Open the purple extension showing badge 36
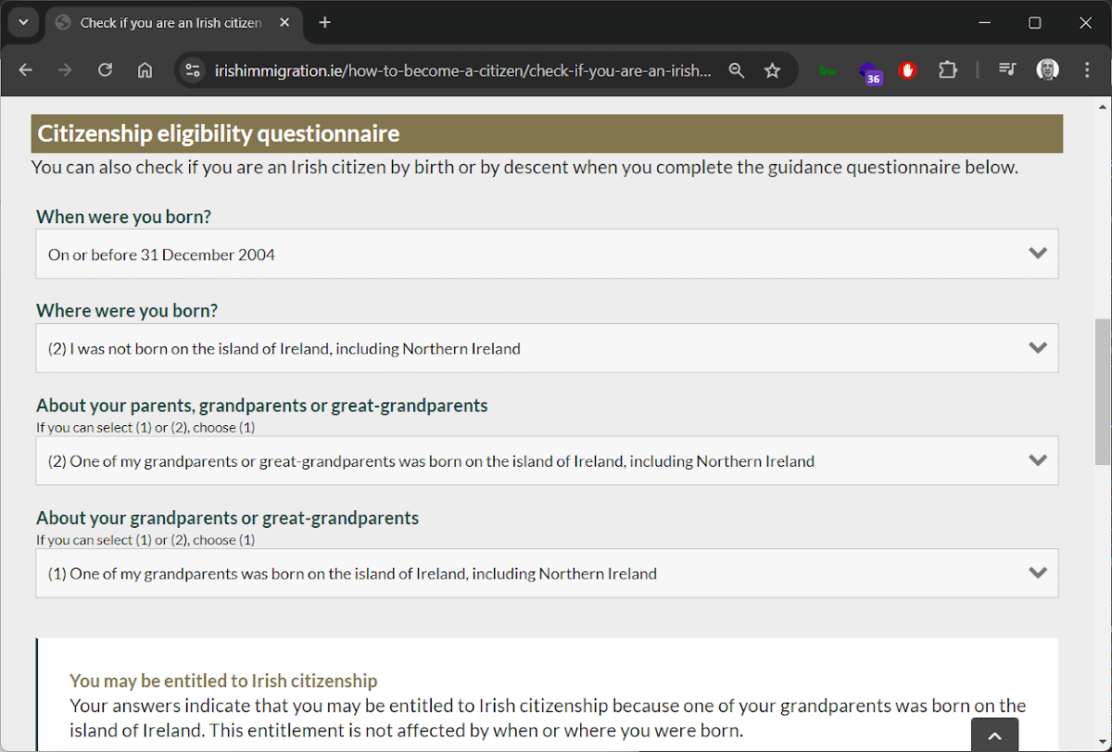Viewport: 1112px width, 752px height. [x=869, y=69]
